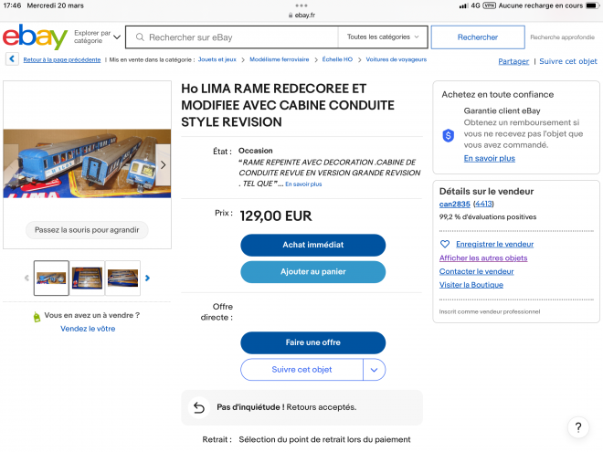The height and width of the screenshot is (452, 603).
Task: Click the thumbnail strip left arrow
Action: [26, 278]
